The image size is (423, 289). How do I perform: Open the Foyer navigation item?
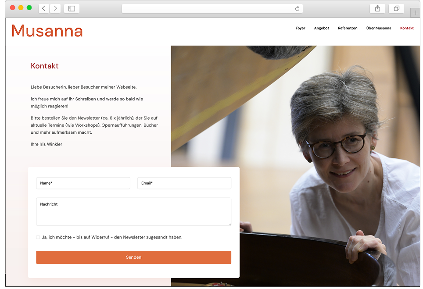coord(300,28)
